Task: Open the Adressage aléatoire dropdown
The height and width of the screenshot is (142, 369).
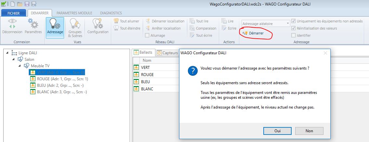Action: (266, 23)
